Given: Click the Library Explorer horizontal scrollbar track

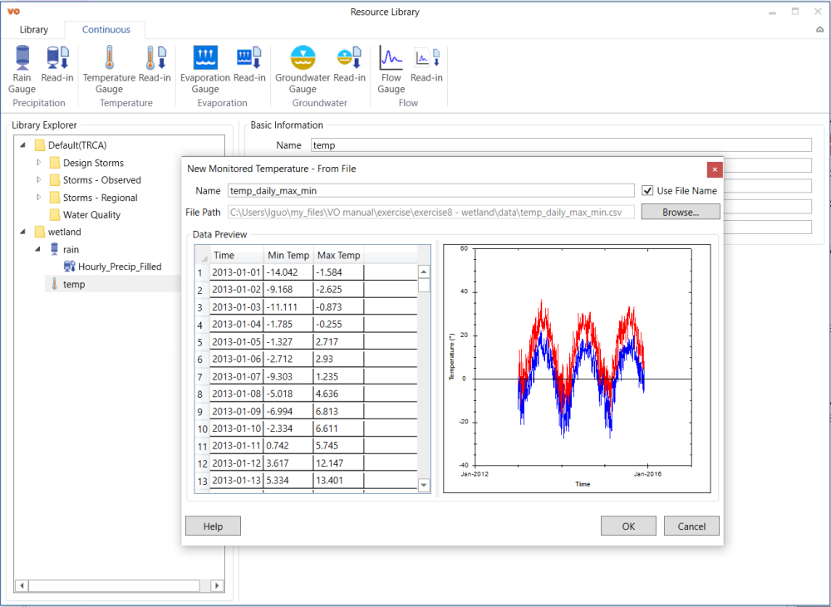Looking at the screenshot, I should (x=114, y=585).
